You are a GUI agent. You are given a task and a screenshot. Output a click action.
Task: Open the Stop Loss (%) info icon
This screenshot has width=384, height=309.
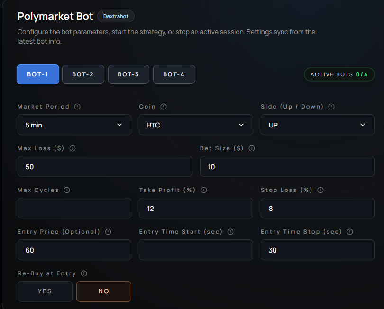(320, 190)
